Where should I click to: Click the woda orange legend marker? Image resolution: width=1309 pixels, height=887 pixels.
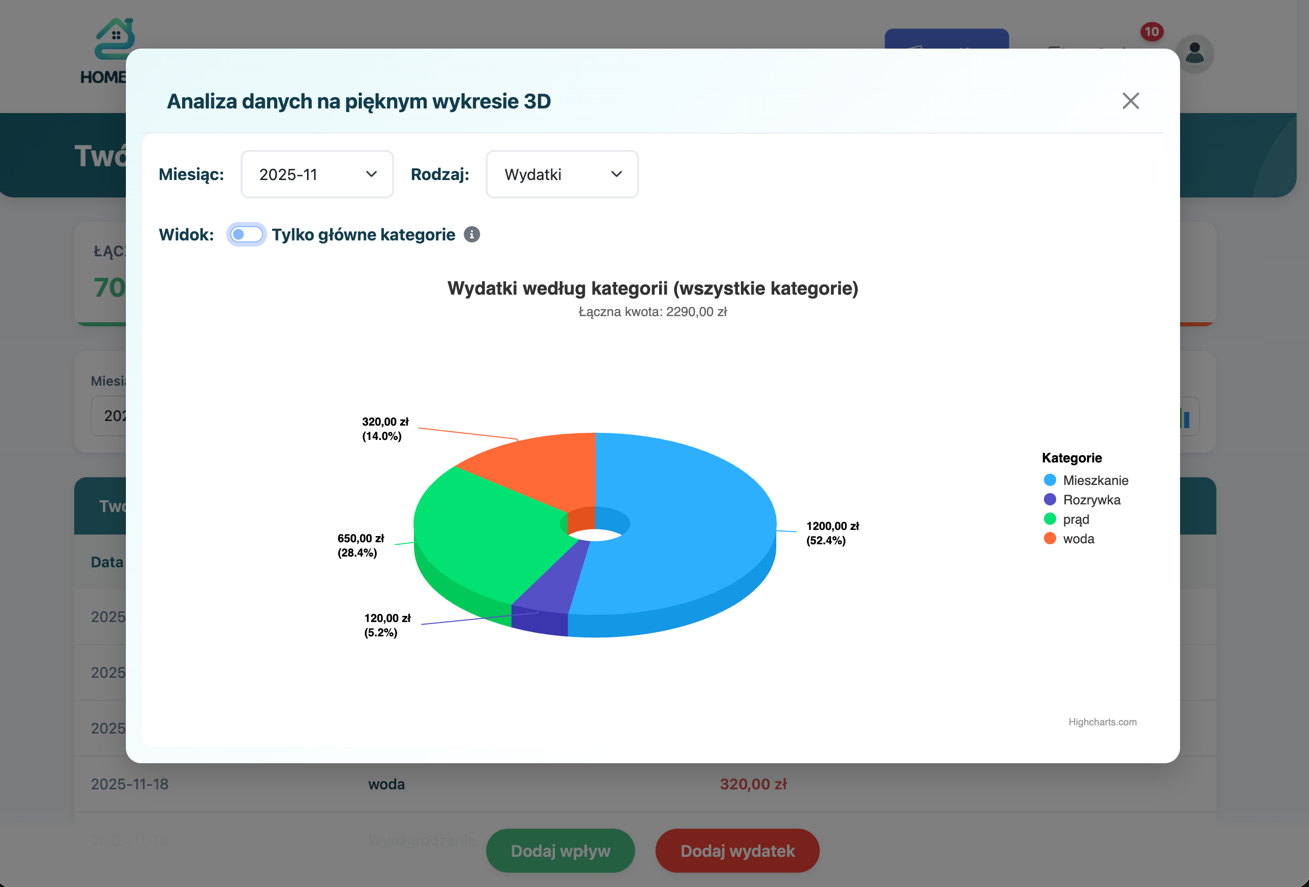coord(1050,539)
